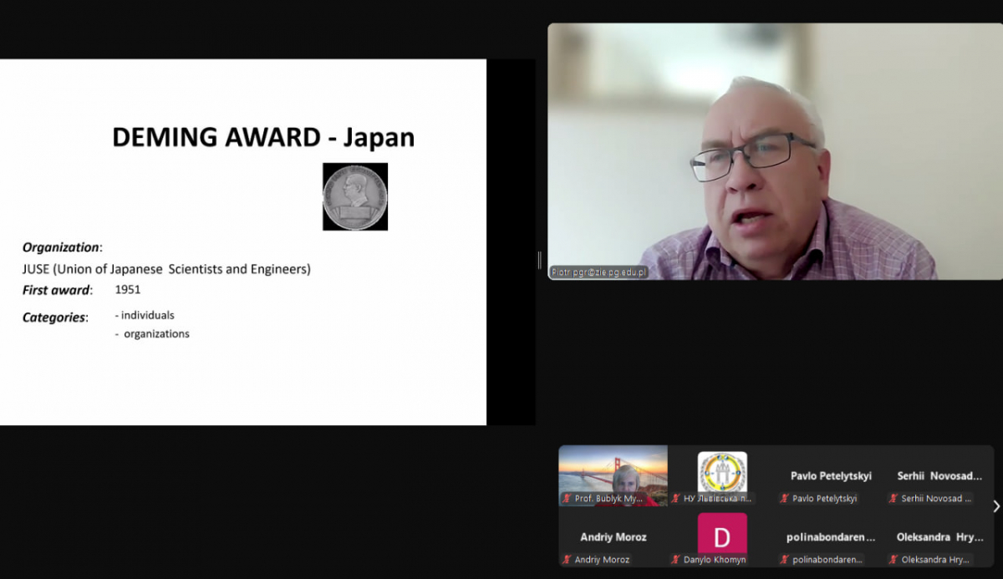Click the Deming medal image on slide
1003x579 pixels.
[355, 196]
